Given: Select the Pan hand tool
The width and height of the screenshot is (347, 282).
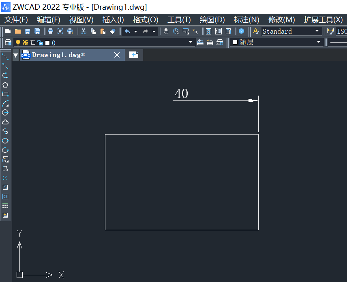Looking at the screenshot, I should click(x=166, y=32).
